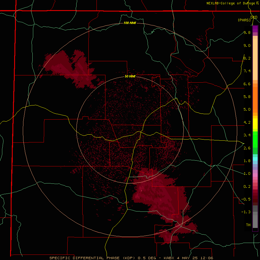Click the yellow band of the color bar
This screenshot has height=260, width=260.
[255, 124]
